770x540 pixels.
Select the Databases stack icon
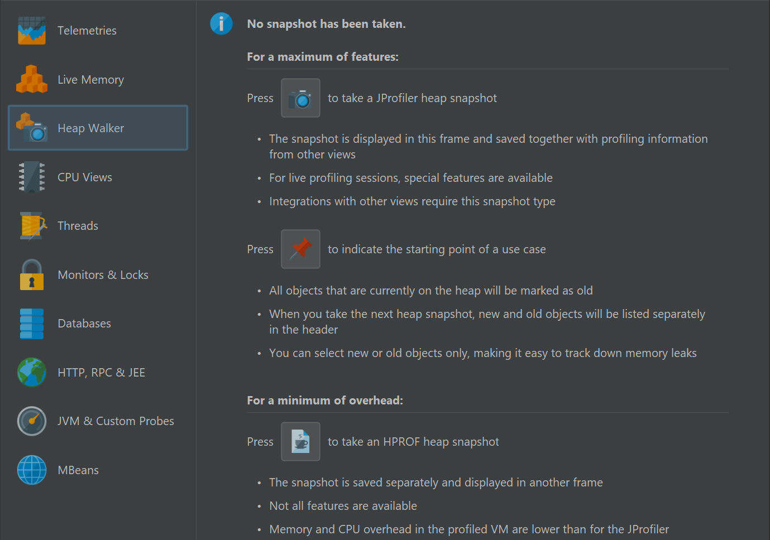[32, 324]
